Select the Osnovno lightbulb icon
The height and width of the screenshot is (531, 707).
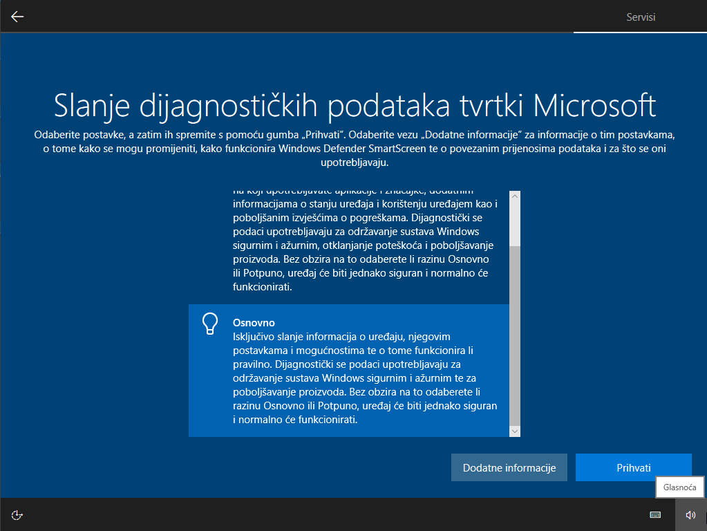209,324
